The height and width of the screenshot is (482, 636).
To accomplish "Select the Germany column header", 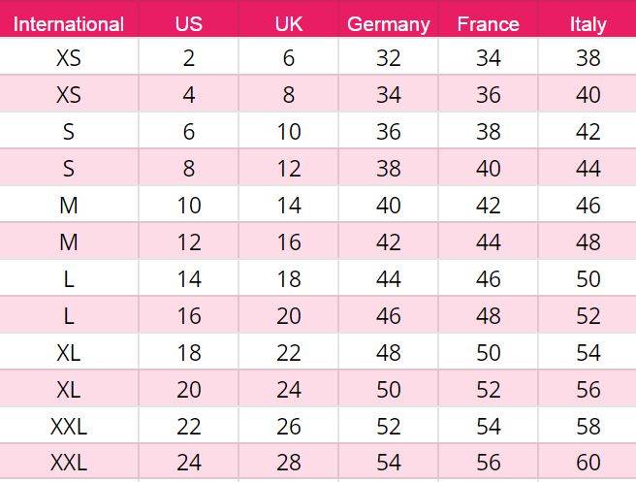I will pyautogui.click(x=389, y=24).
